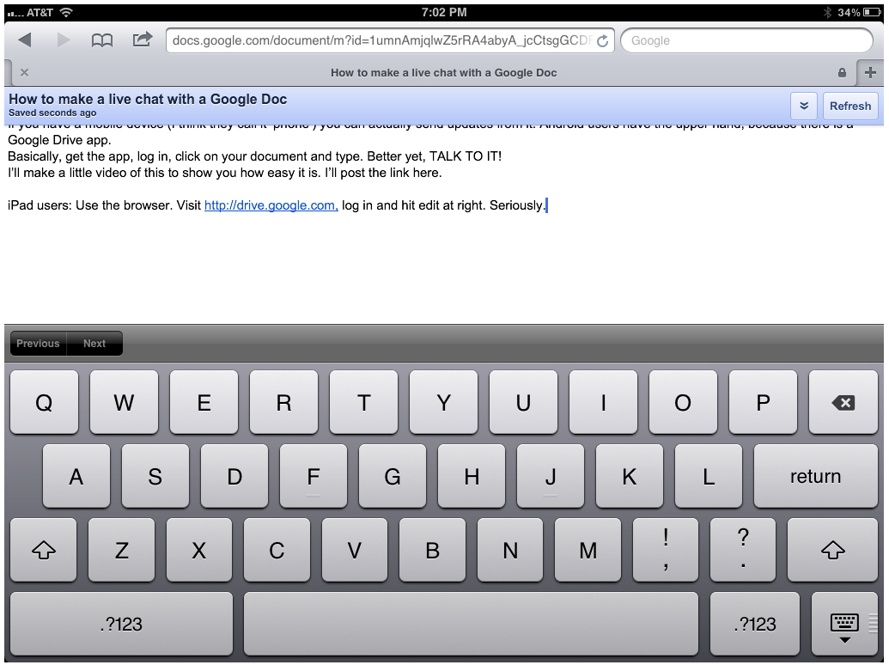Tap the F key
889x665 pixels.
[x=314, y=476]
